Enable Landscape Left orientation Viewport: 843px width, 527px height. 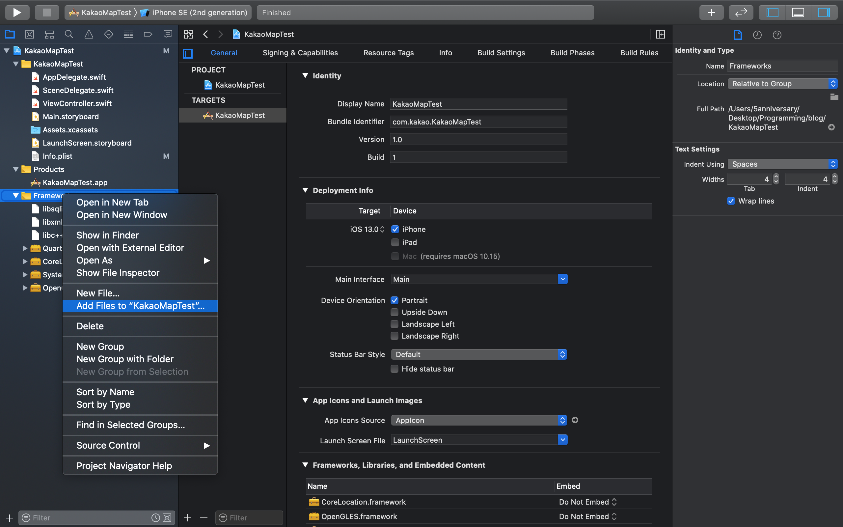[394, 324]
